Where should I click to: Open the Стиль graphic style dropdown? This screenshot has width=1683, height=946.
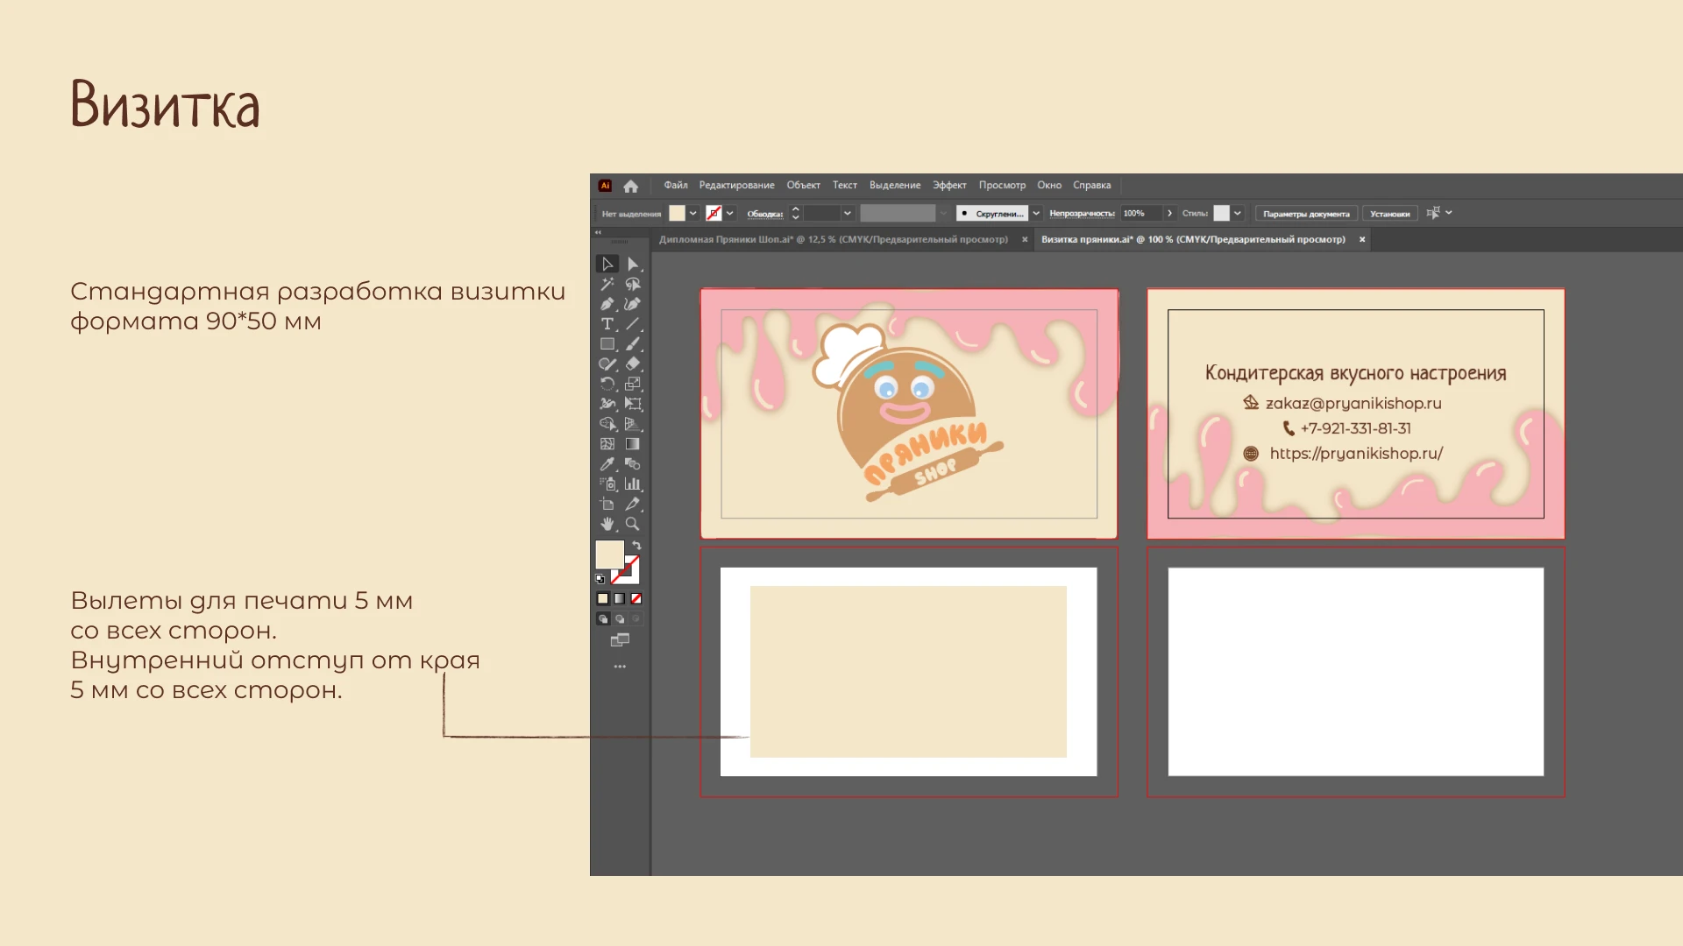tap(1237, 213)
